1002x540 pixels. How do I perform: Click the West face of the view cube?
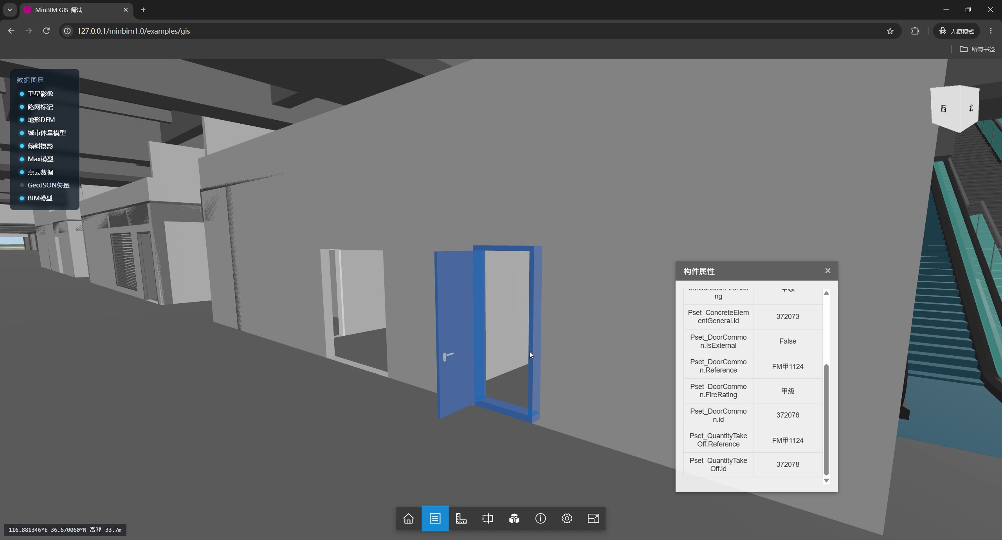click(944, 108)
